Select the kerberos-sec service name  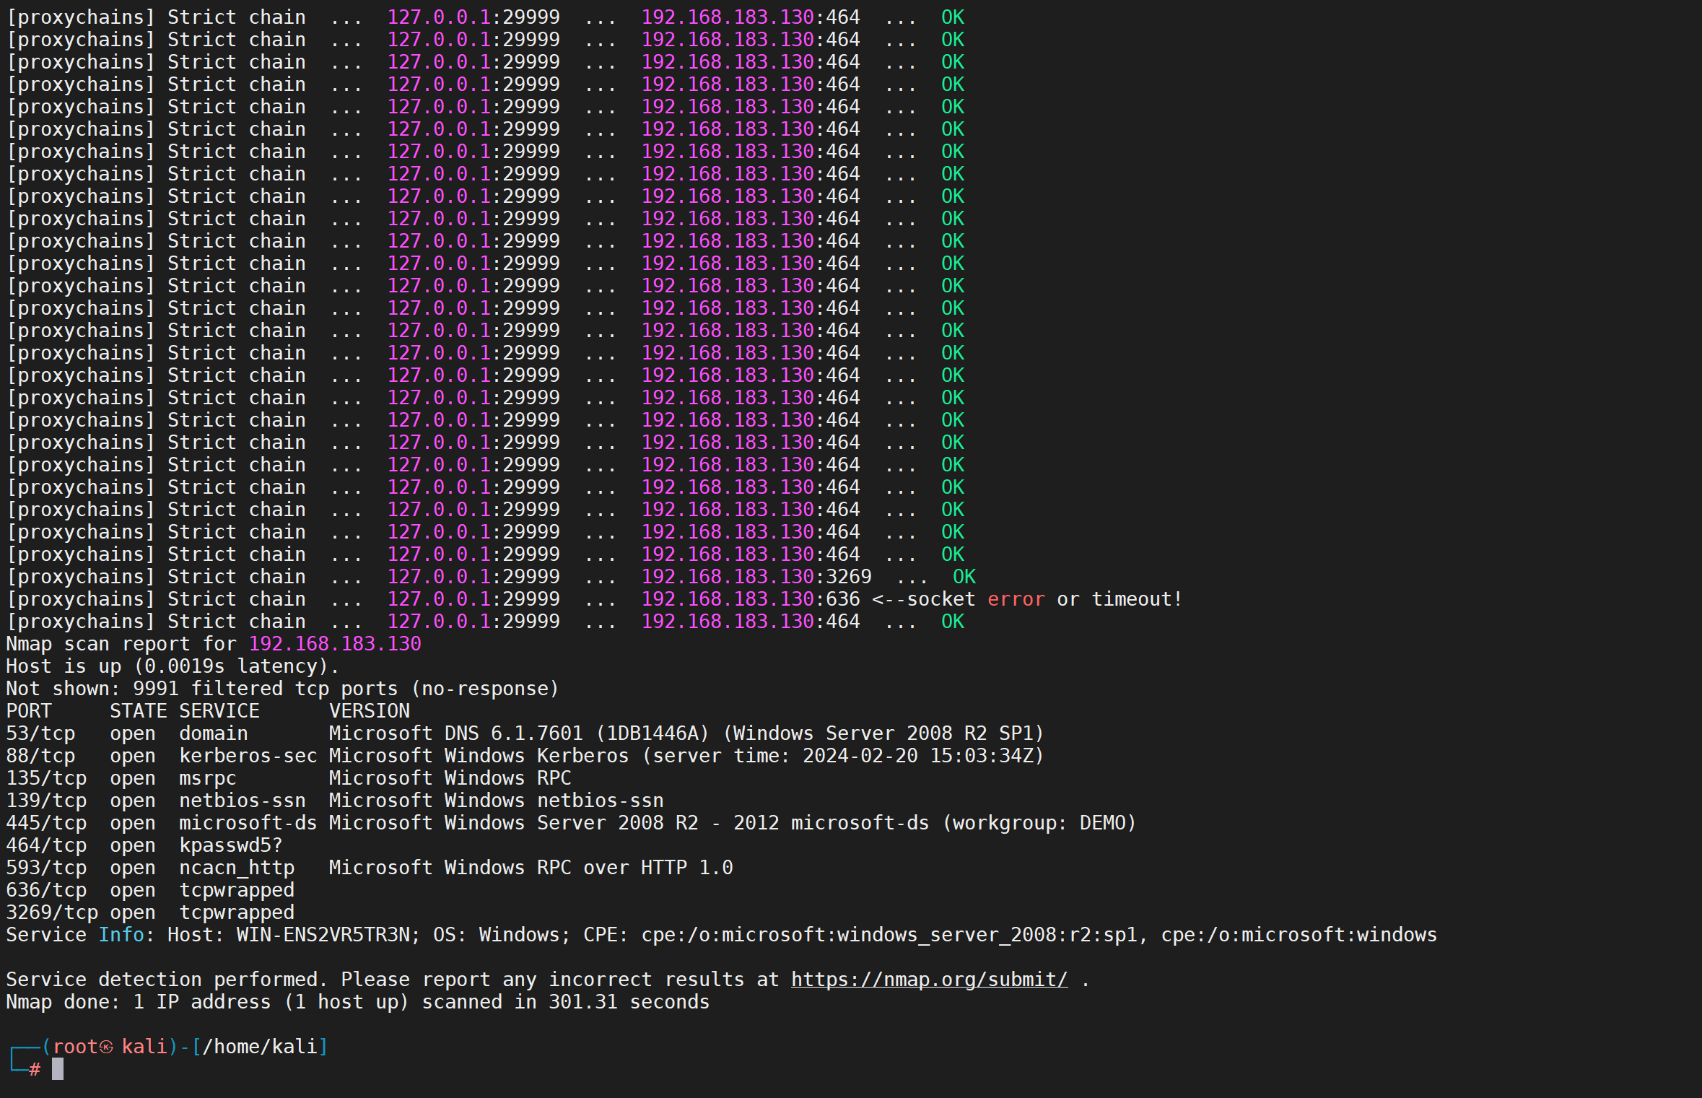248,756
